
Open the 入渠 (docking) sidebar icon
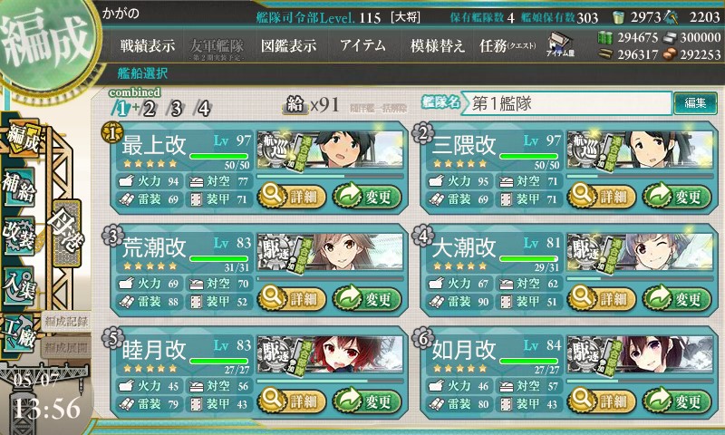19,285
